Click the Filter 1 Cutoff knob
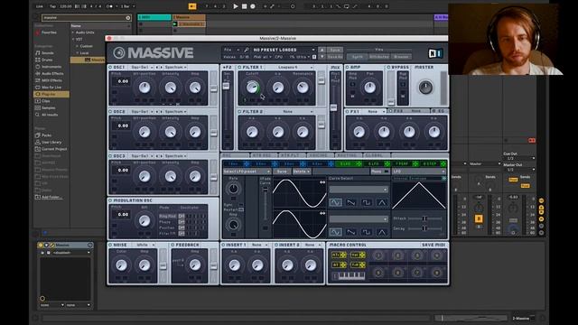578x325 pixels. 252,88
